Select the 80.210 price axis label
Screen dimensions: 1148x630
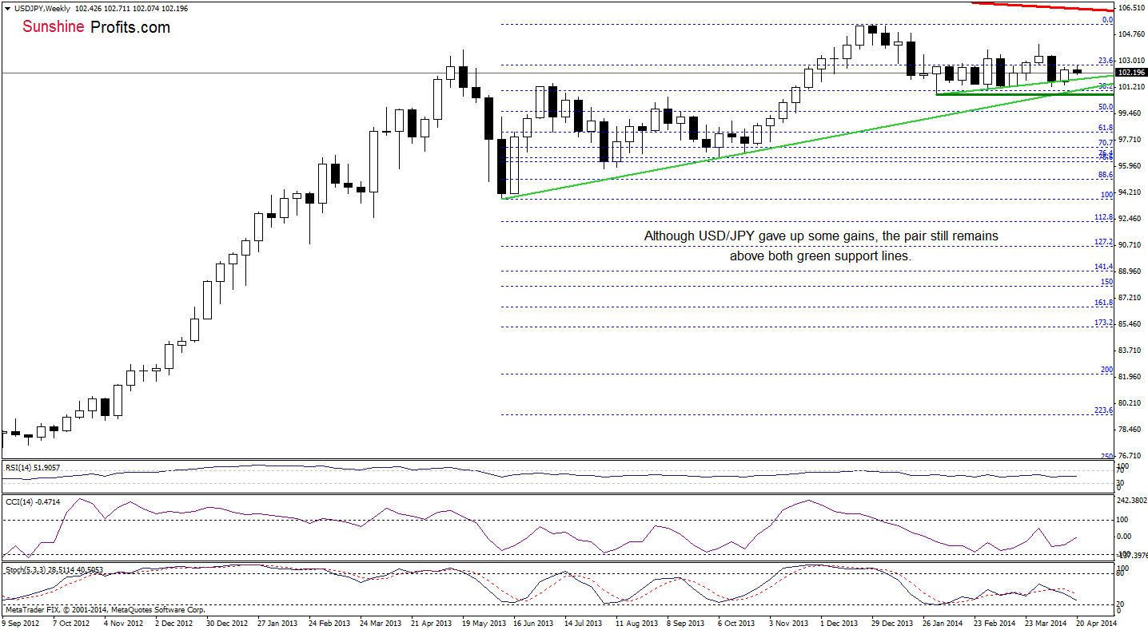point(1131,403)
